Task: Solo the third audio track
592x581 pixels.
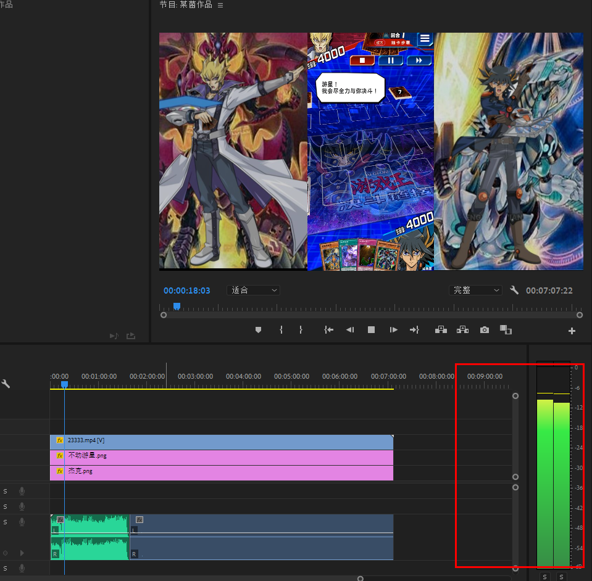Action: click(x=6, y=522)
